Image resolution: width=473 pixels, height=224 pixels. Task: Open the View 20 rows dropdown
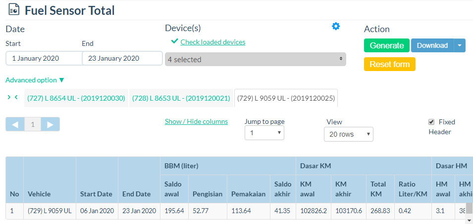(x=348, y=134)
